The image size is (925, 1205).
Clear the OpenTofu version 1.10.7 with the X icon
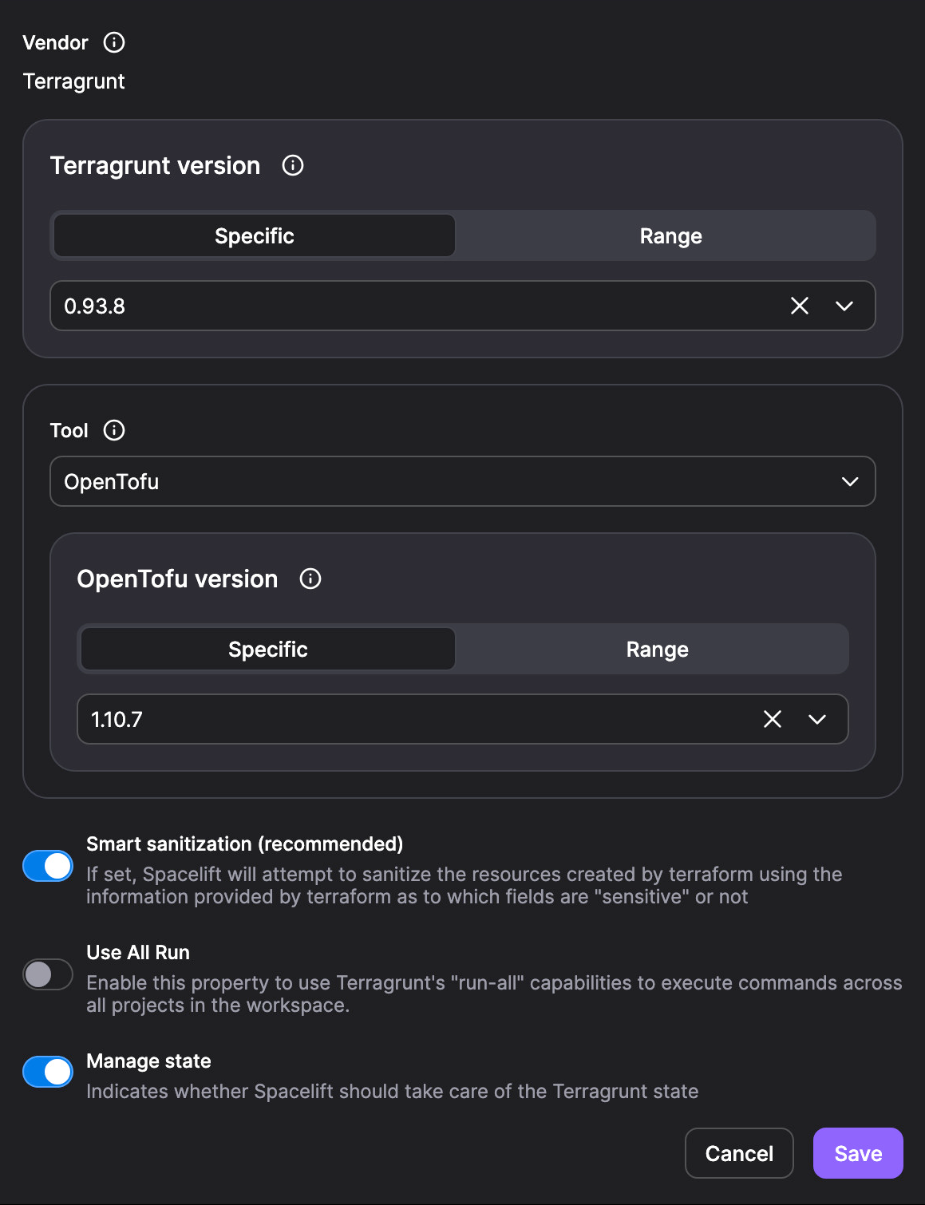click(x=772, y=719)
